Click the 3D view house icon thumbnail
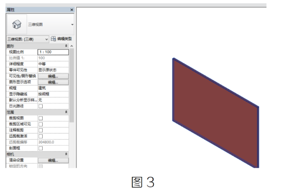The image size is (281, 193). 17,24
